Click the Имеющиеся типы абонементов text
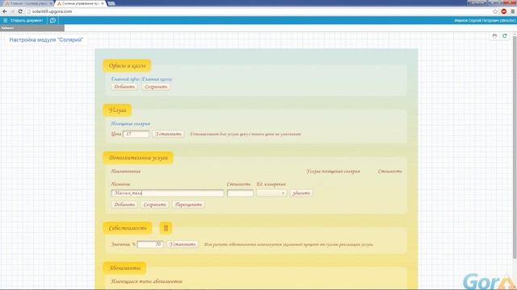This screenshot has height=290, width=517. coord(147,281)
